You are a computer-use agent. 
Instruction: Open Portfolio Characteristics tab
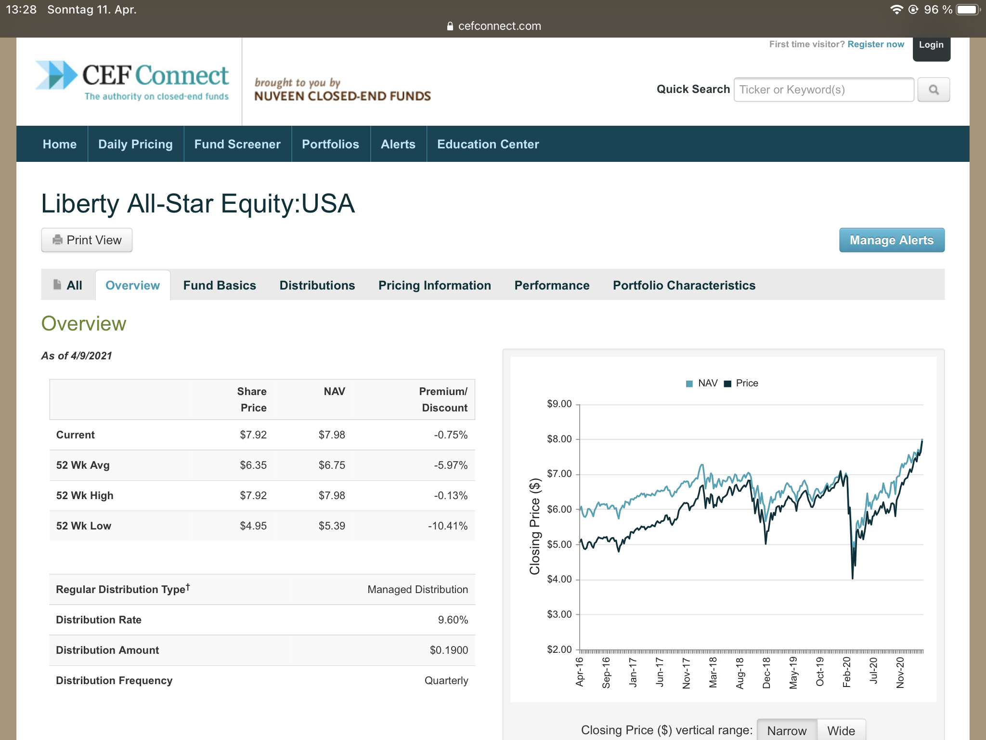pyautogui.click(x=684, y=285)
